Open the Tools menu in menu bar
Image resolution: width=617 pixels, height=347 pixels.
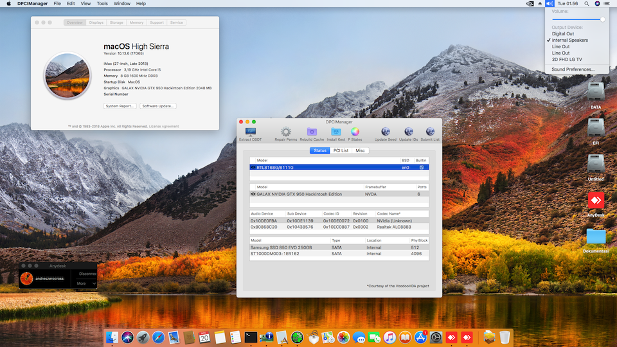[x=102, y=3]
